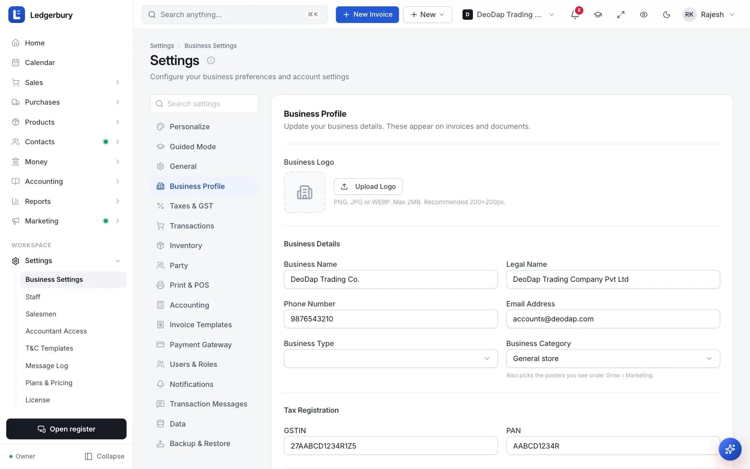The height and width of the screenshot is (469, 750).
Task: Expand the Sales sidebar menu
Action: [67, 83]
